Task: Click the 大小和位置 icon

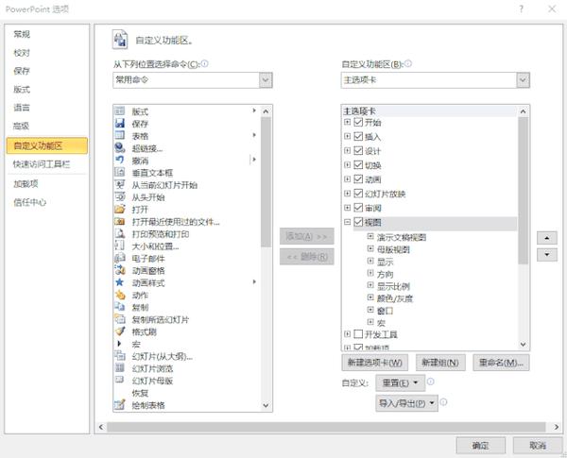Action: (120, 246)
